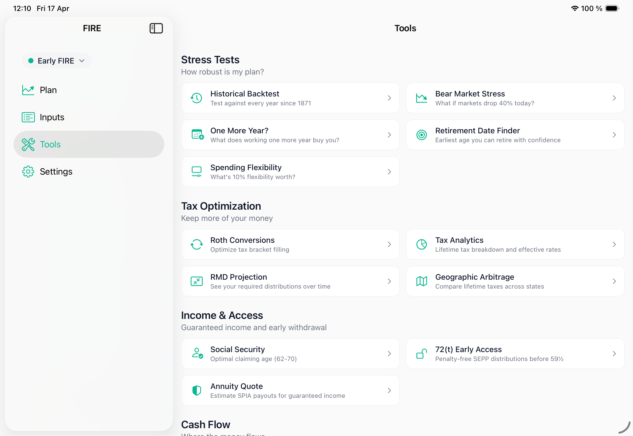This screenshot has height=436, width=633.
Task: Open Settings from the sidebar
Action: [89, 171]
